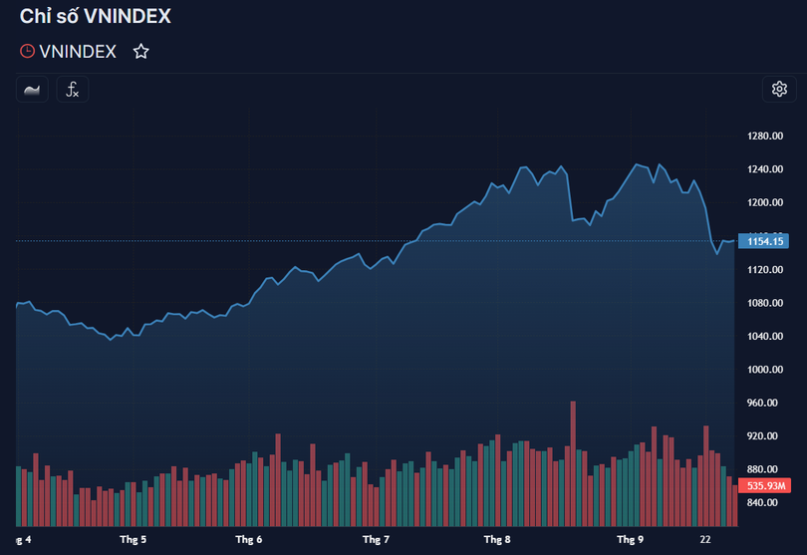Select the Thg 8 marker on time axis
Image resolution: width=807 pixels, height=555 pixels.
[497, 539]
